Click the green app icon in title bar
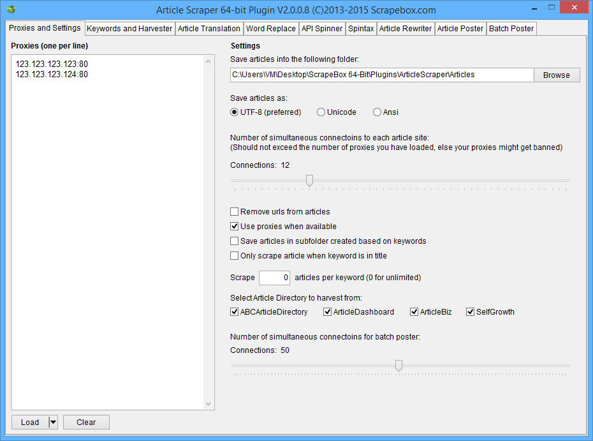This screenshot has width=593, height=441. coord(11,10)
